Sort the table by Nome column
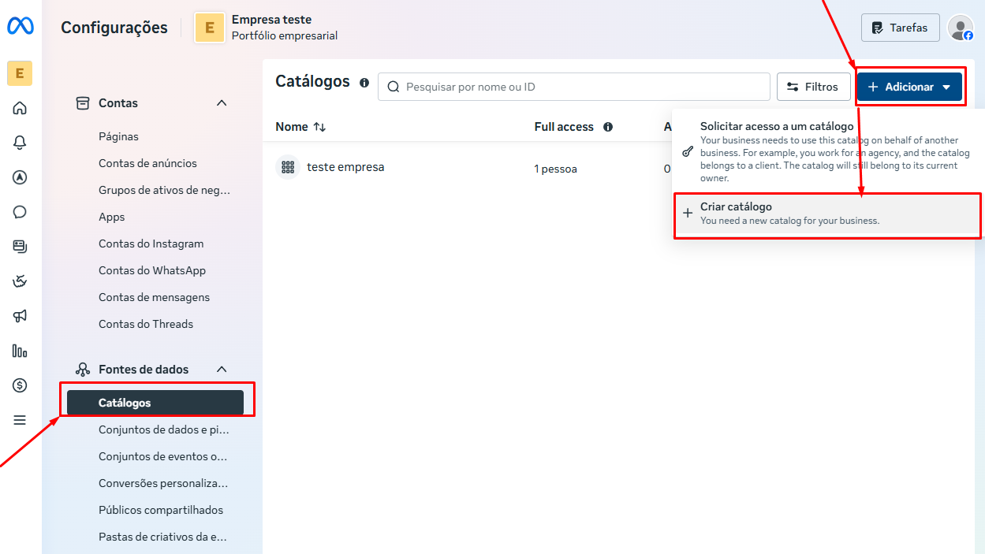 click(300, 127)
